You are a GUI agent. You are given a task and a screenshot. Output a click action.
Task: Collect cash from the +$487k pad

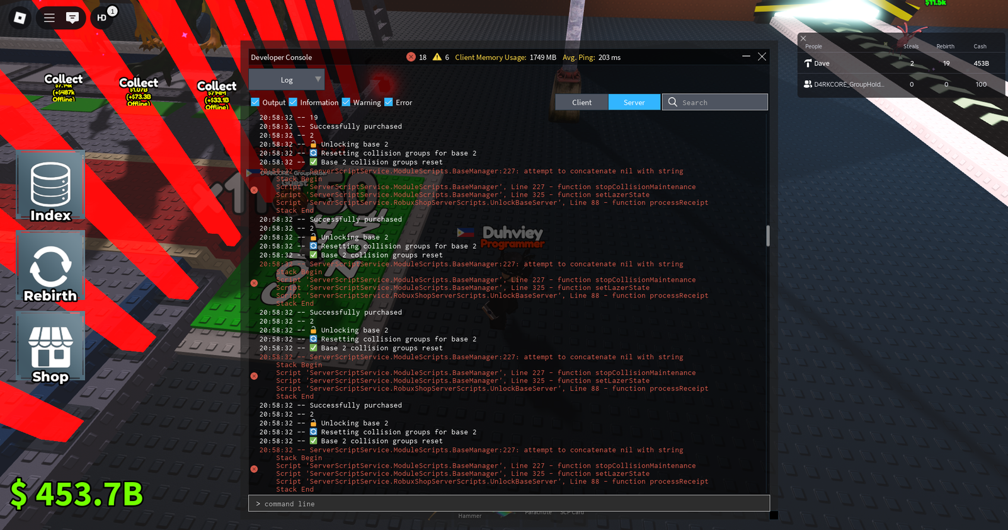click(x=64, y=87)
